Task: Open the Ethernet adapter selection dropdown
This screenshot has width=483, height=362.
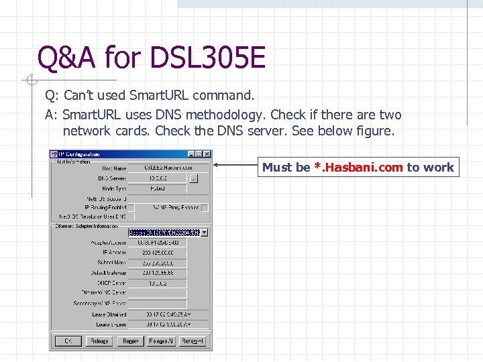Action: click(x=204, y=233)
